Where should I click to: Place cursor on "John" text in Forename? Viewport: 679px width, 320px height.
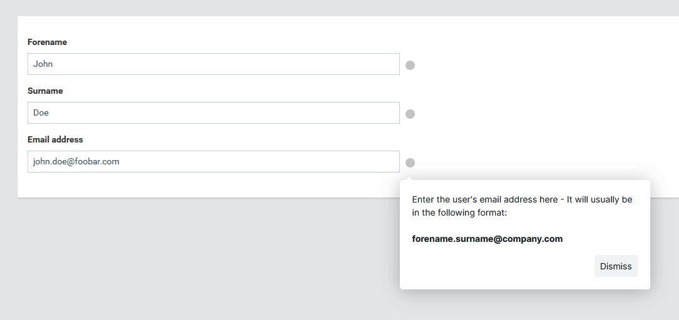click(x=43, y=64)
